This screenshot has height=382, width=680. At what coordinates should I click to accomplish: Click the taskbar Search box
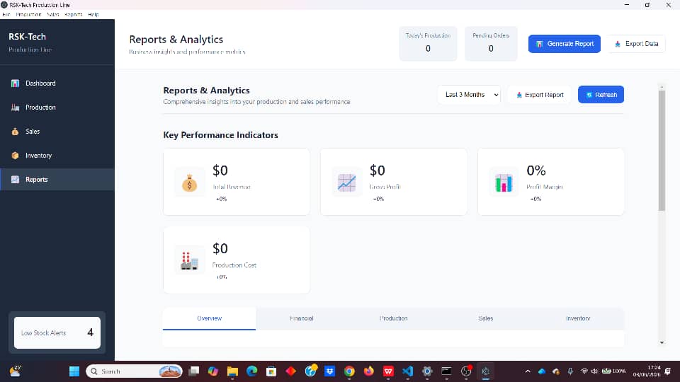tap(134, 371)
